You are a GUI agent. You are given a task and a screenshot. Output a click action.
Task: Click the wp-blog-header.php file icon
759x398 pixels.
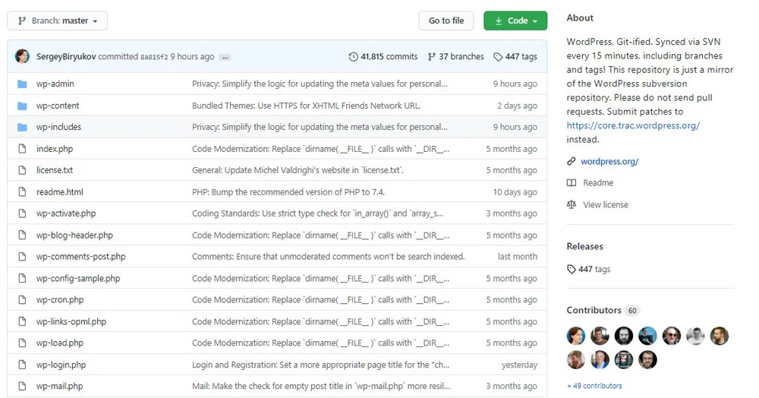tap(22, 235)
